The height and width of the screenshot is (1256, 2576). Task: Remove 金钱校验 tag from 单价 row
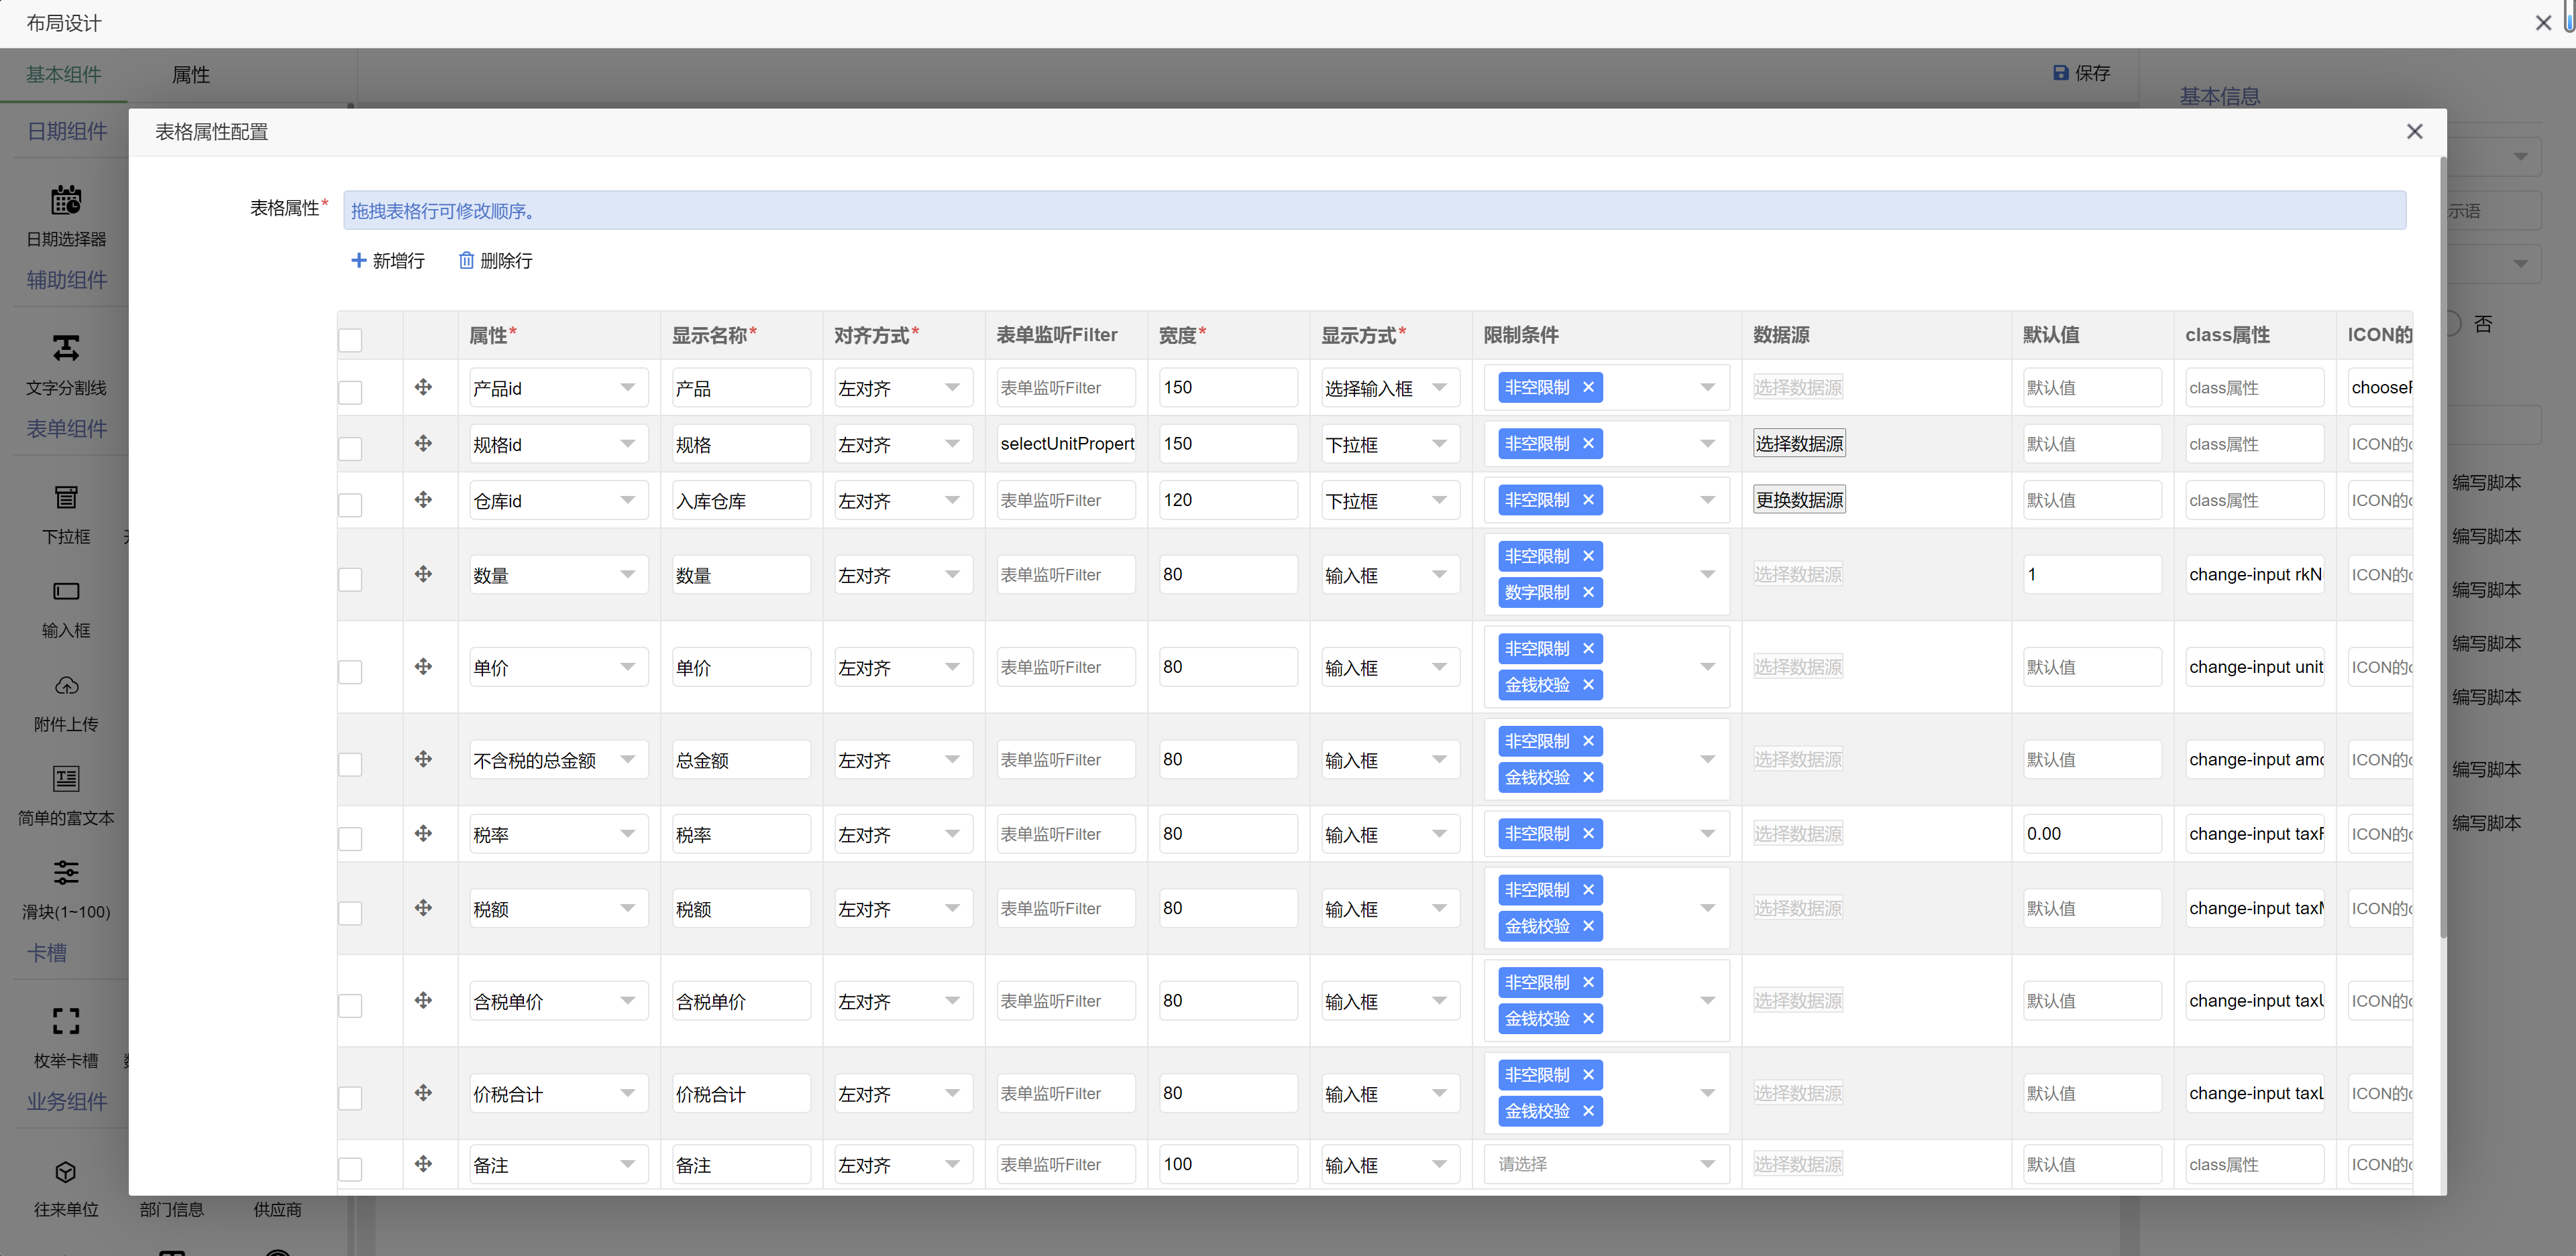[1588, 684]
